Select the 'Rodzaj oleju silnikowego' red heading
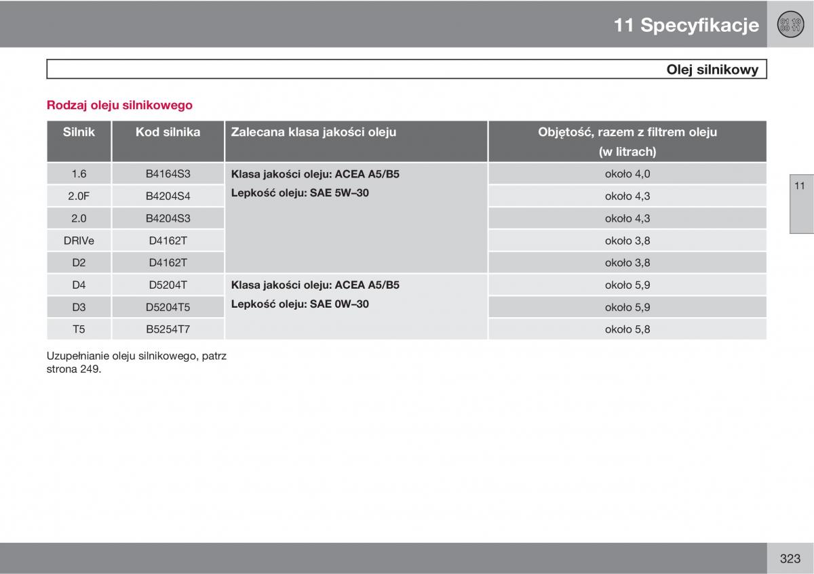 click(119, 105)
